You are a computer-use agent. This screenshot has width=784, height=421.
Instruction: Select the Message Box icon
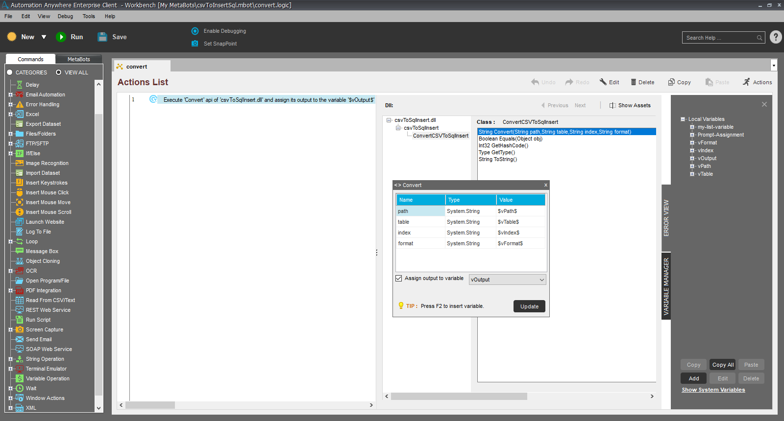(20, 251)
